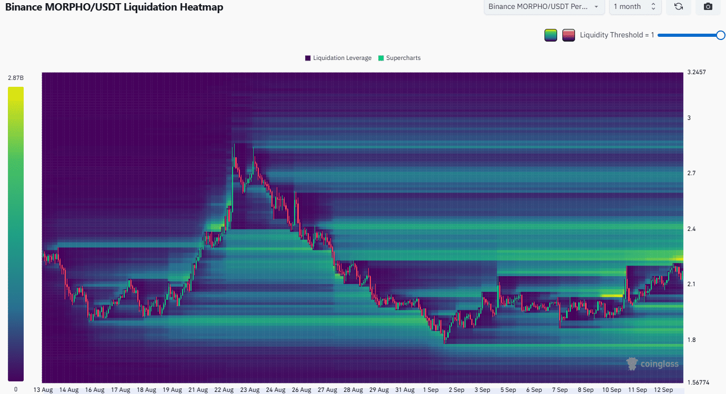The height and width of the screenshot is (394, 726).
Task: Click the Liquidity Threshold label text
Action: (x=617, y=35)
